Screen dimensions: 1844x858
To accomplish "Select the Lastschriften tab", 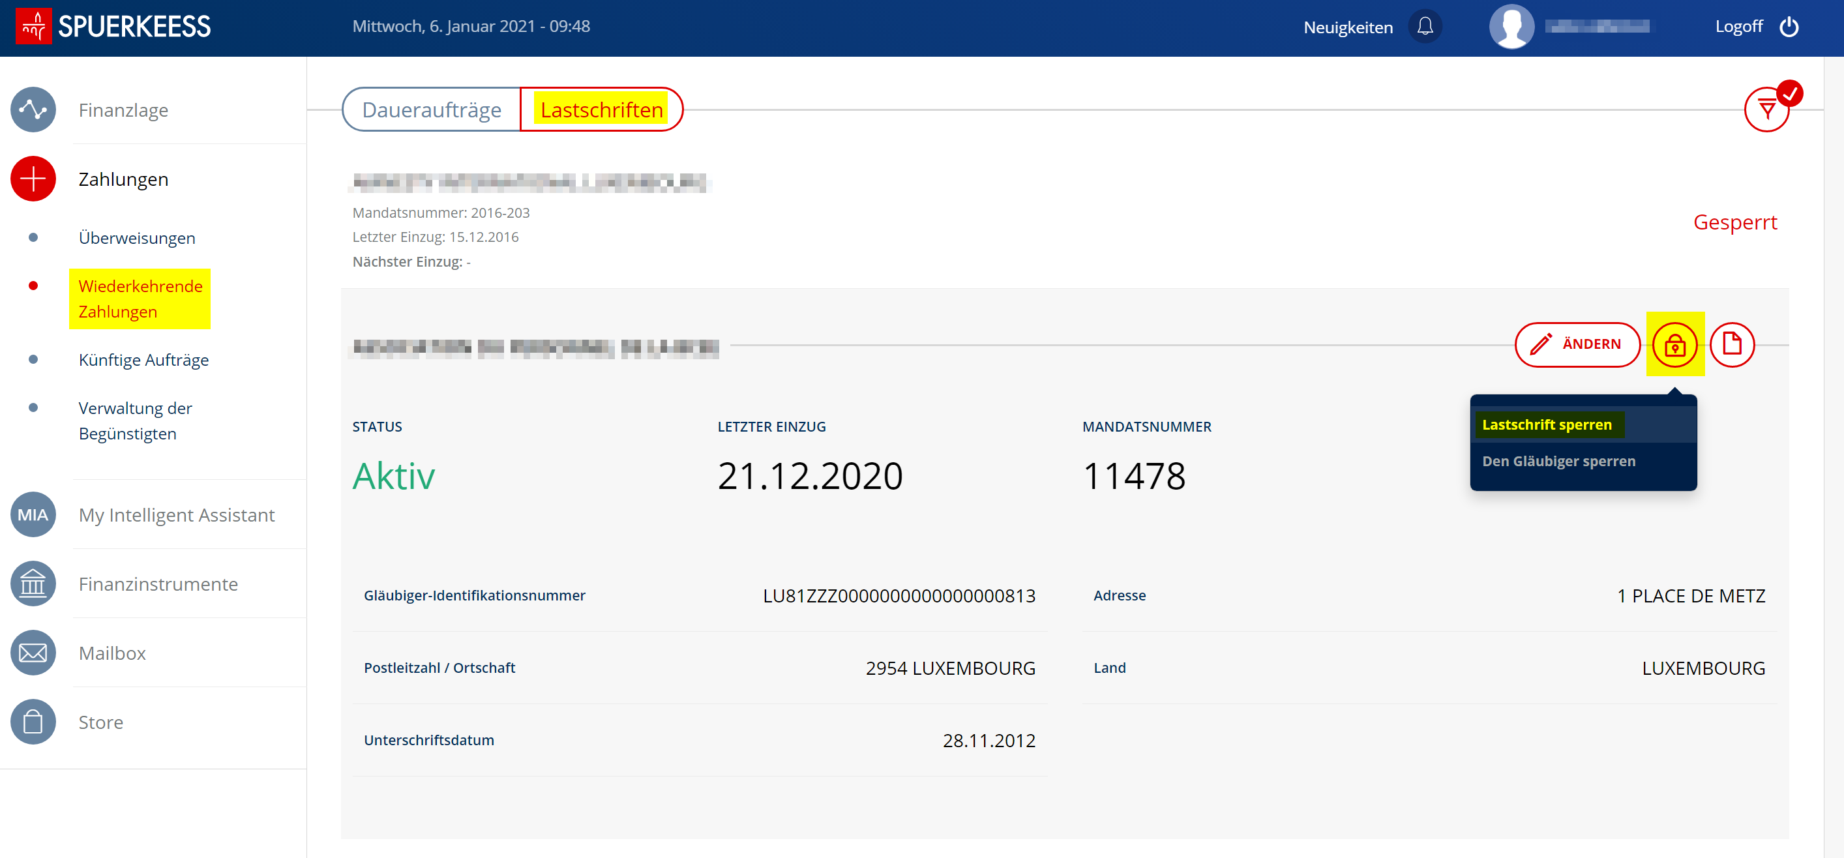I will 601,110.
